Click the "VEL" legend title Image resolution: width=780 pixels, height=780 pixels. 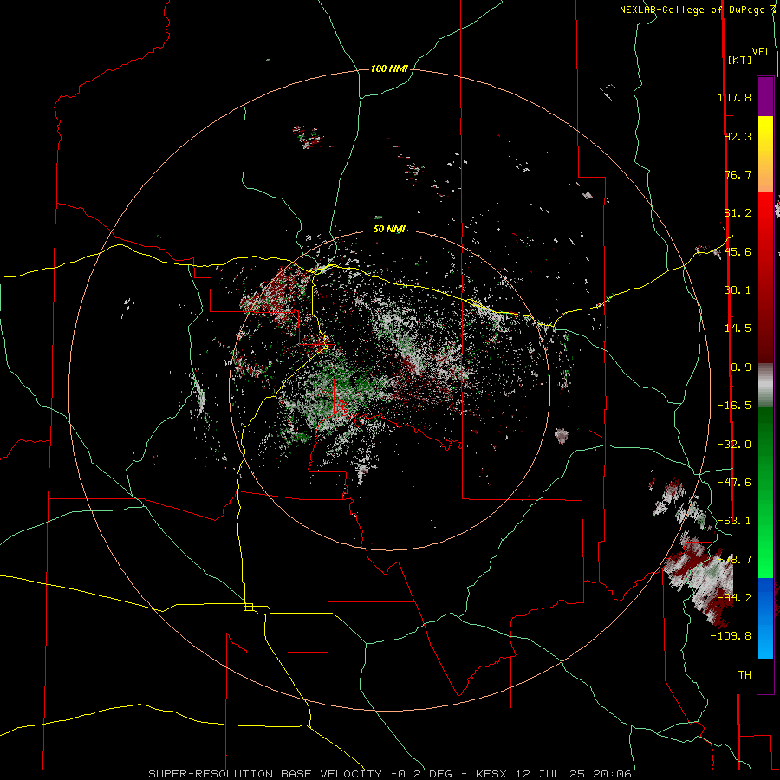[x=762, y=52]
